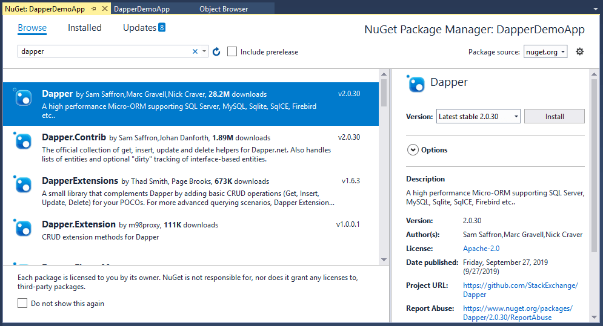Open the Package source dropdown
603x326 pixels.
point(545,52)
